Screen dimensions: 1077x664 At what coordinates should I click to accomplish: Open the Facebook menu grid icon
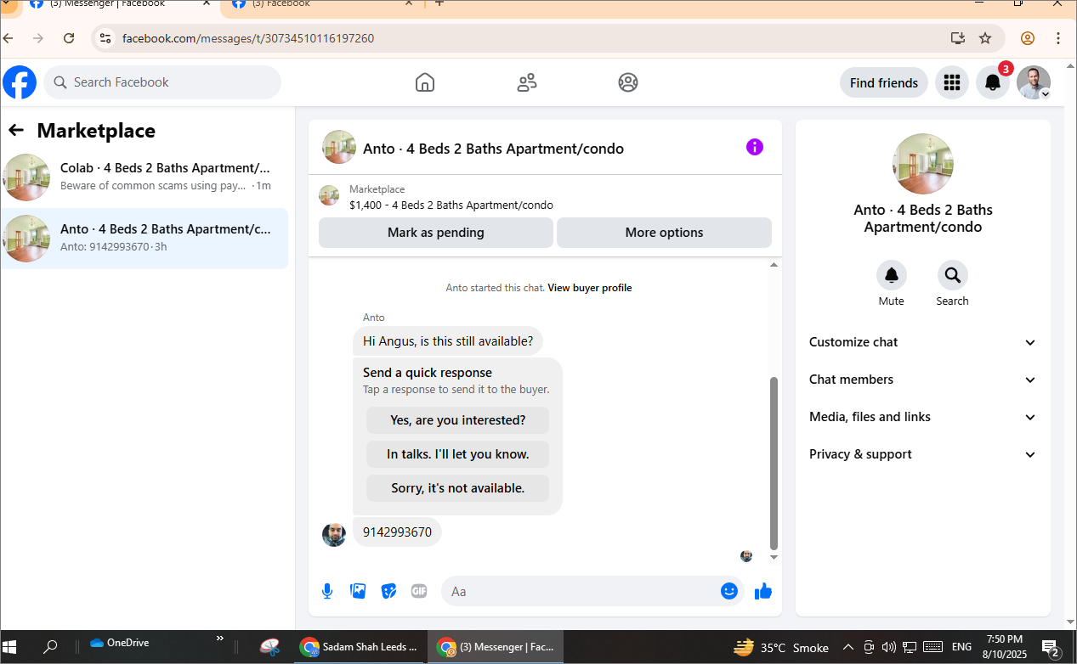point(952,82)
